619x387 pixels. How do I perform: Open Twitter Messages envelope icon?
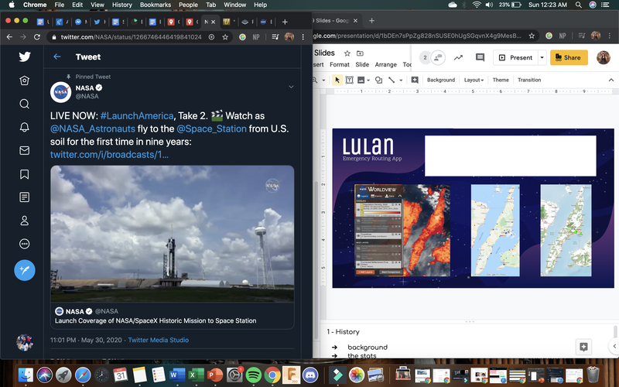click(x=25, y=150)
